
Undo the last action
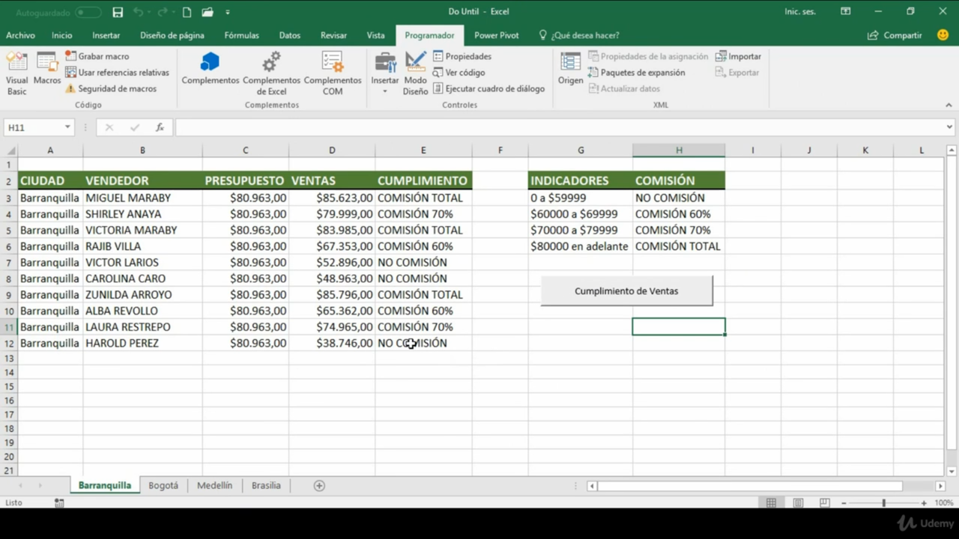point(138,12)
